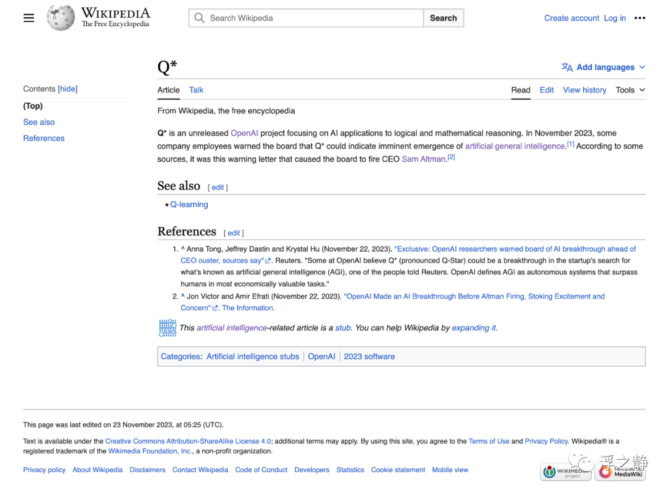
Task: Go to (Top) in contents
Action: [x=33, y=106]
